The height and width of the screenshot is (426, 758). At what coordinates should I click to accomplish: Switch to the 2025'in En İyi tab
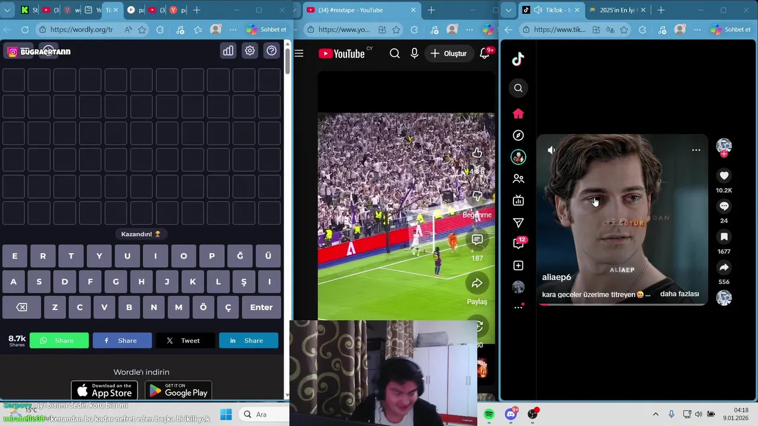point(616,10)
